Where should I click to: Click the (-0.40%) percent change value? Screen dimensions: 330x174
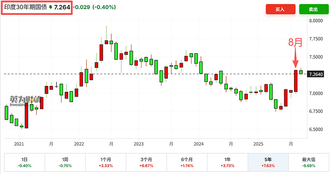pos(104,7)
